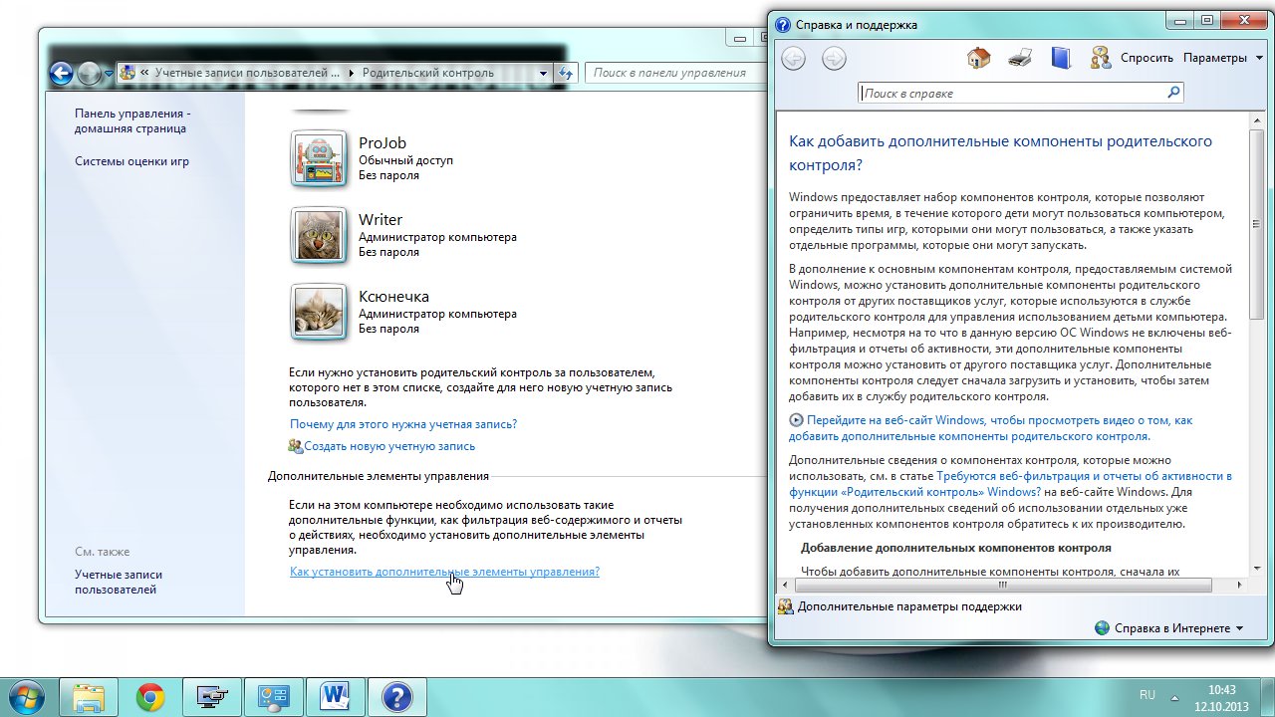Click the ProJob account name
Image resolution: width=1275 pixels, height=717 pixels.
coord(382,142)
